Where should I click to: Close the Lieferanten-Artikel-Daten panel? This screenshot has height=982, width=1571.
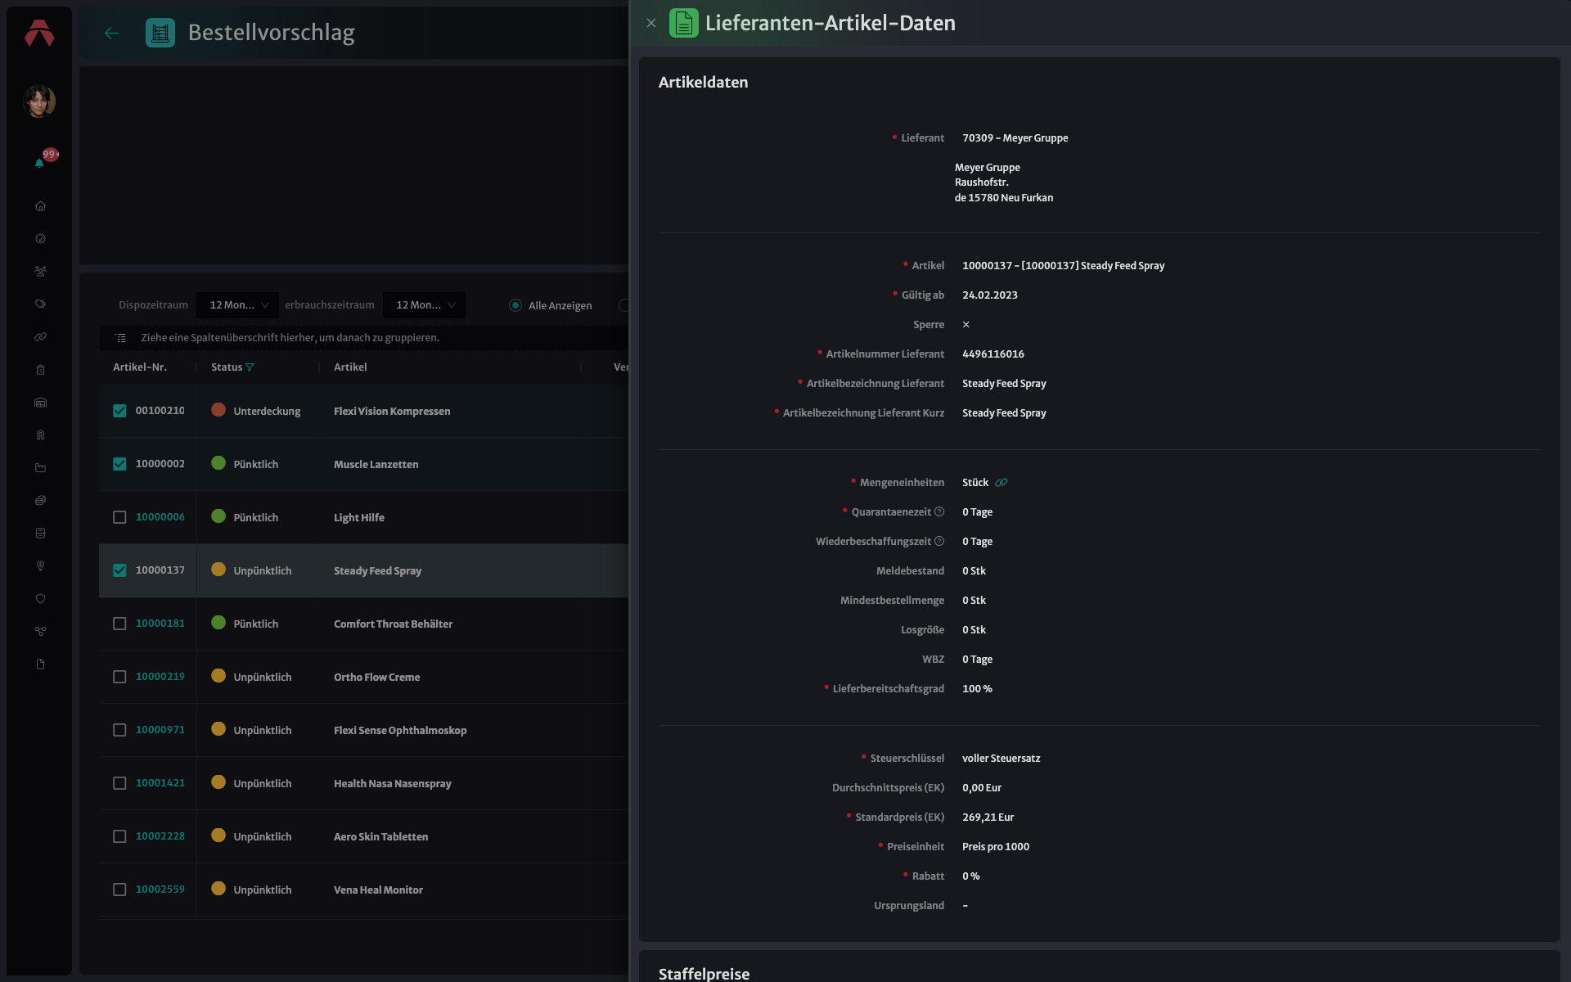click(651, 23)
